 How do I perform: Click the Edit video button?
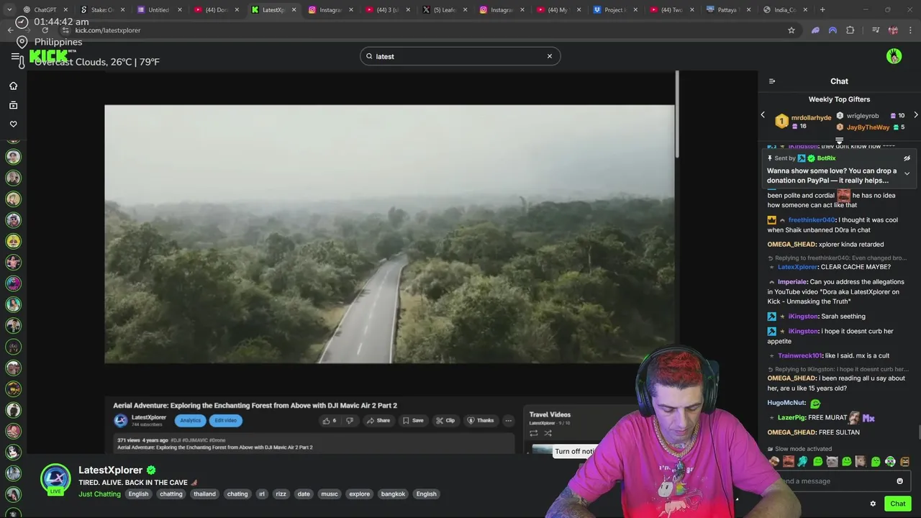[x=225, y=421]
